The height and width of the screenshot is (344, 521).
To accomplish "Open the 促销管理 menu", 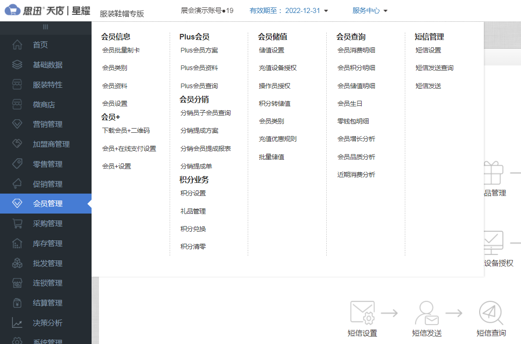I will pyautogui.click(x=46, y=183).
